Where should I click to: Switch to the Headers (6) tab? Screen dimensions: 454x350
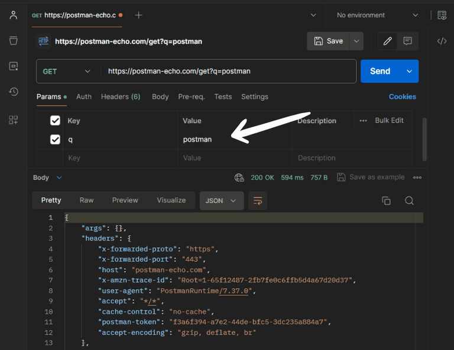121,97
